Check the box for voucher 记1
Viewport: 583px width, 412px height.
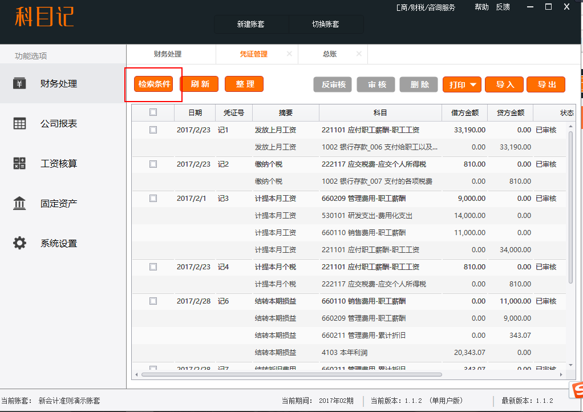(x=153, y=130)
